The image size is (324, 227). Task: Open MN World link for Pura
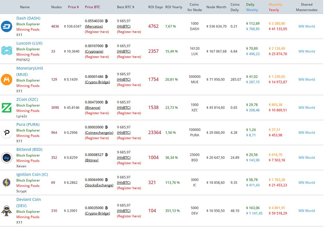306,133
